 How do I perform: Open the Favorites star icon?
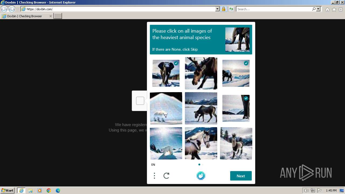pos(334,9)
